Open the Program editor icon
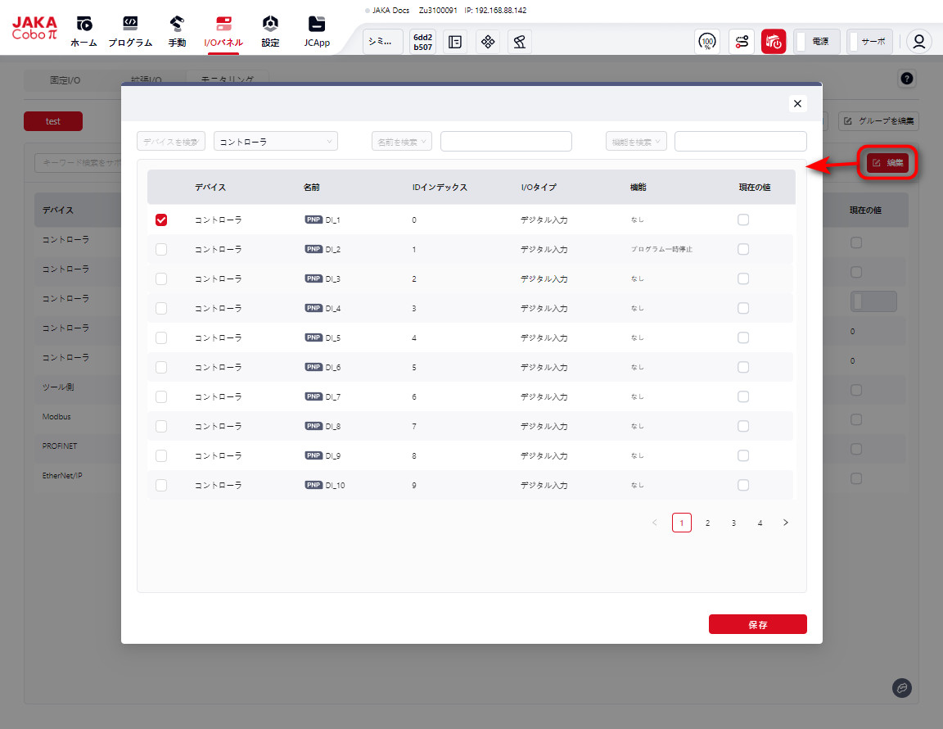This screenshot has width=943, height=729. pos(130,24)
